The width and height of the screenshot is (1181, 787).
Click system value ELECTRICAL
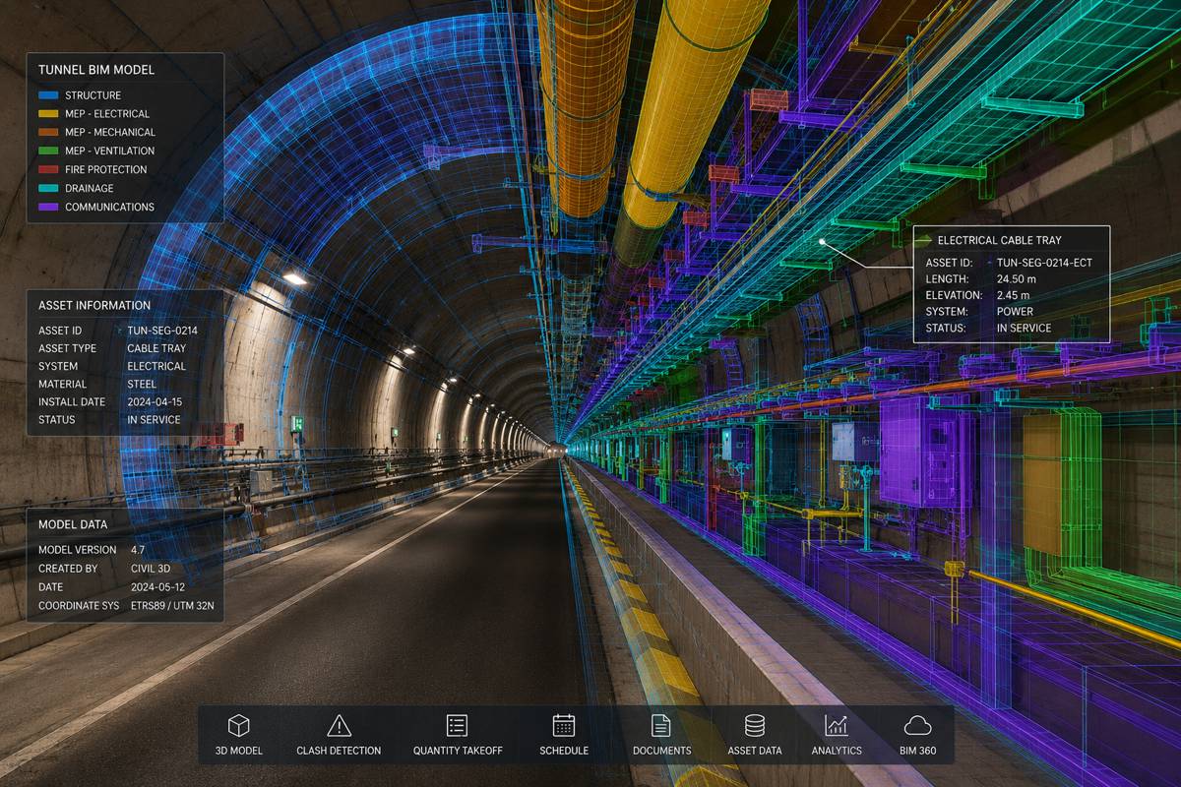[x=156, y=366]
